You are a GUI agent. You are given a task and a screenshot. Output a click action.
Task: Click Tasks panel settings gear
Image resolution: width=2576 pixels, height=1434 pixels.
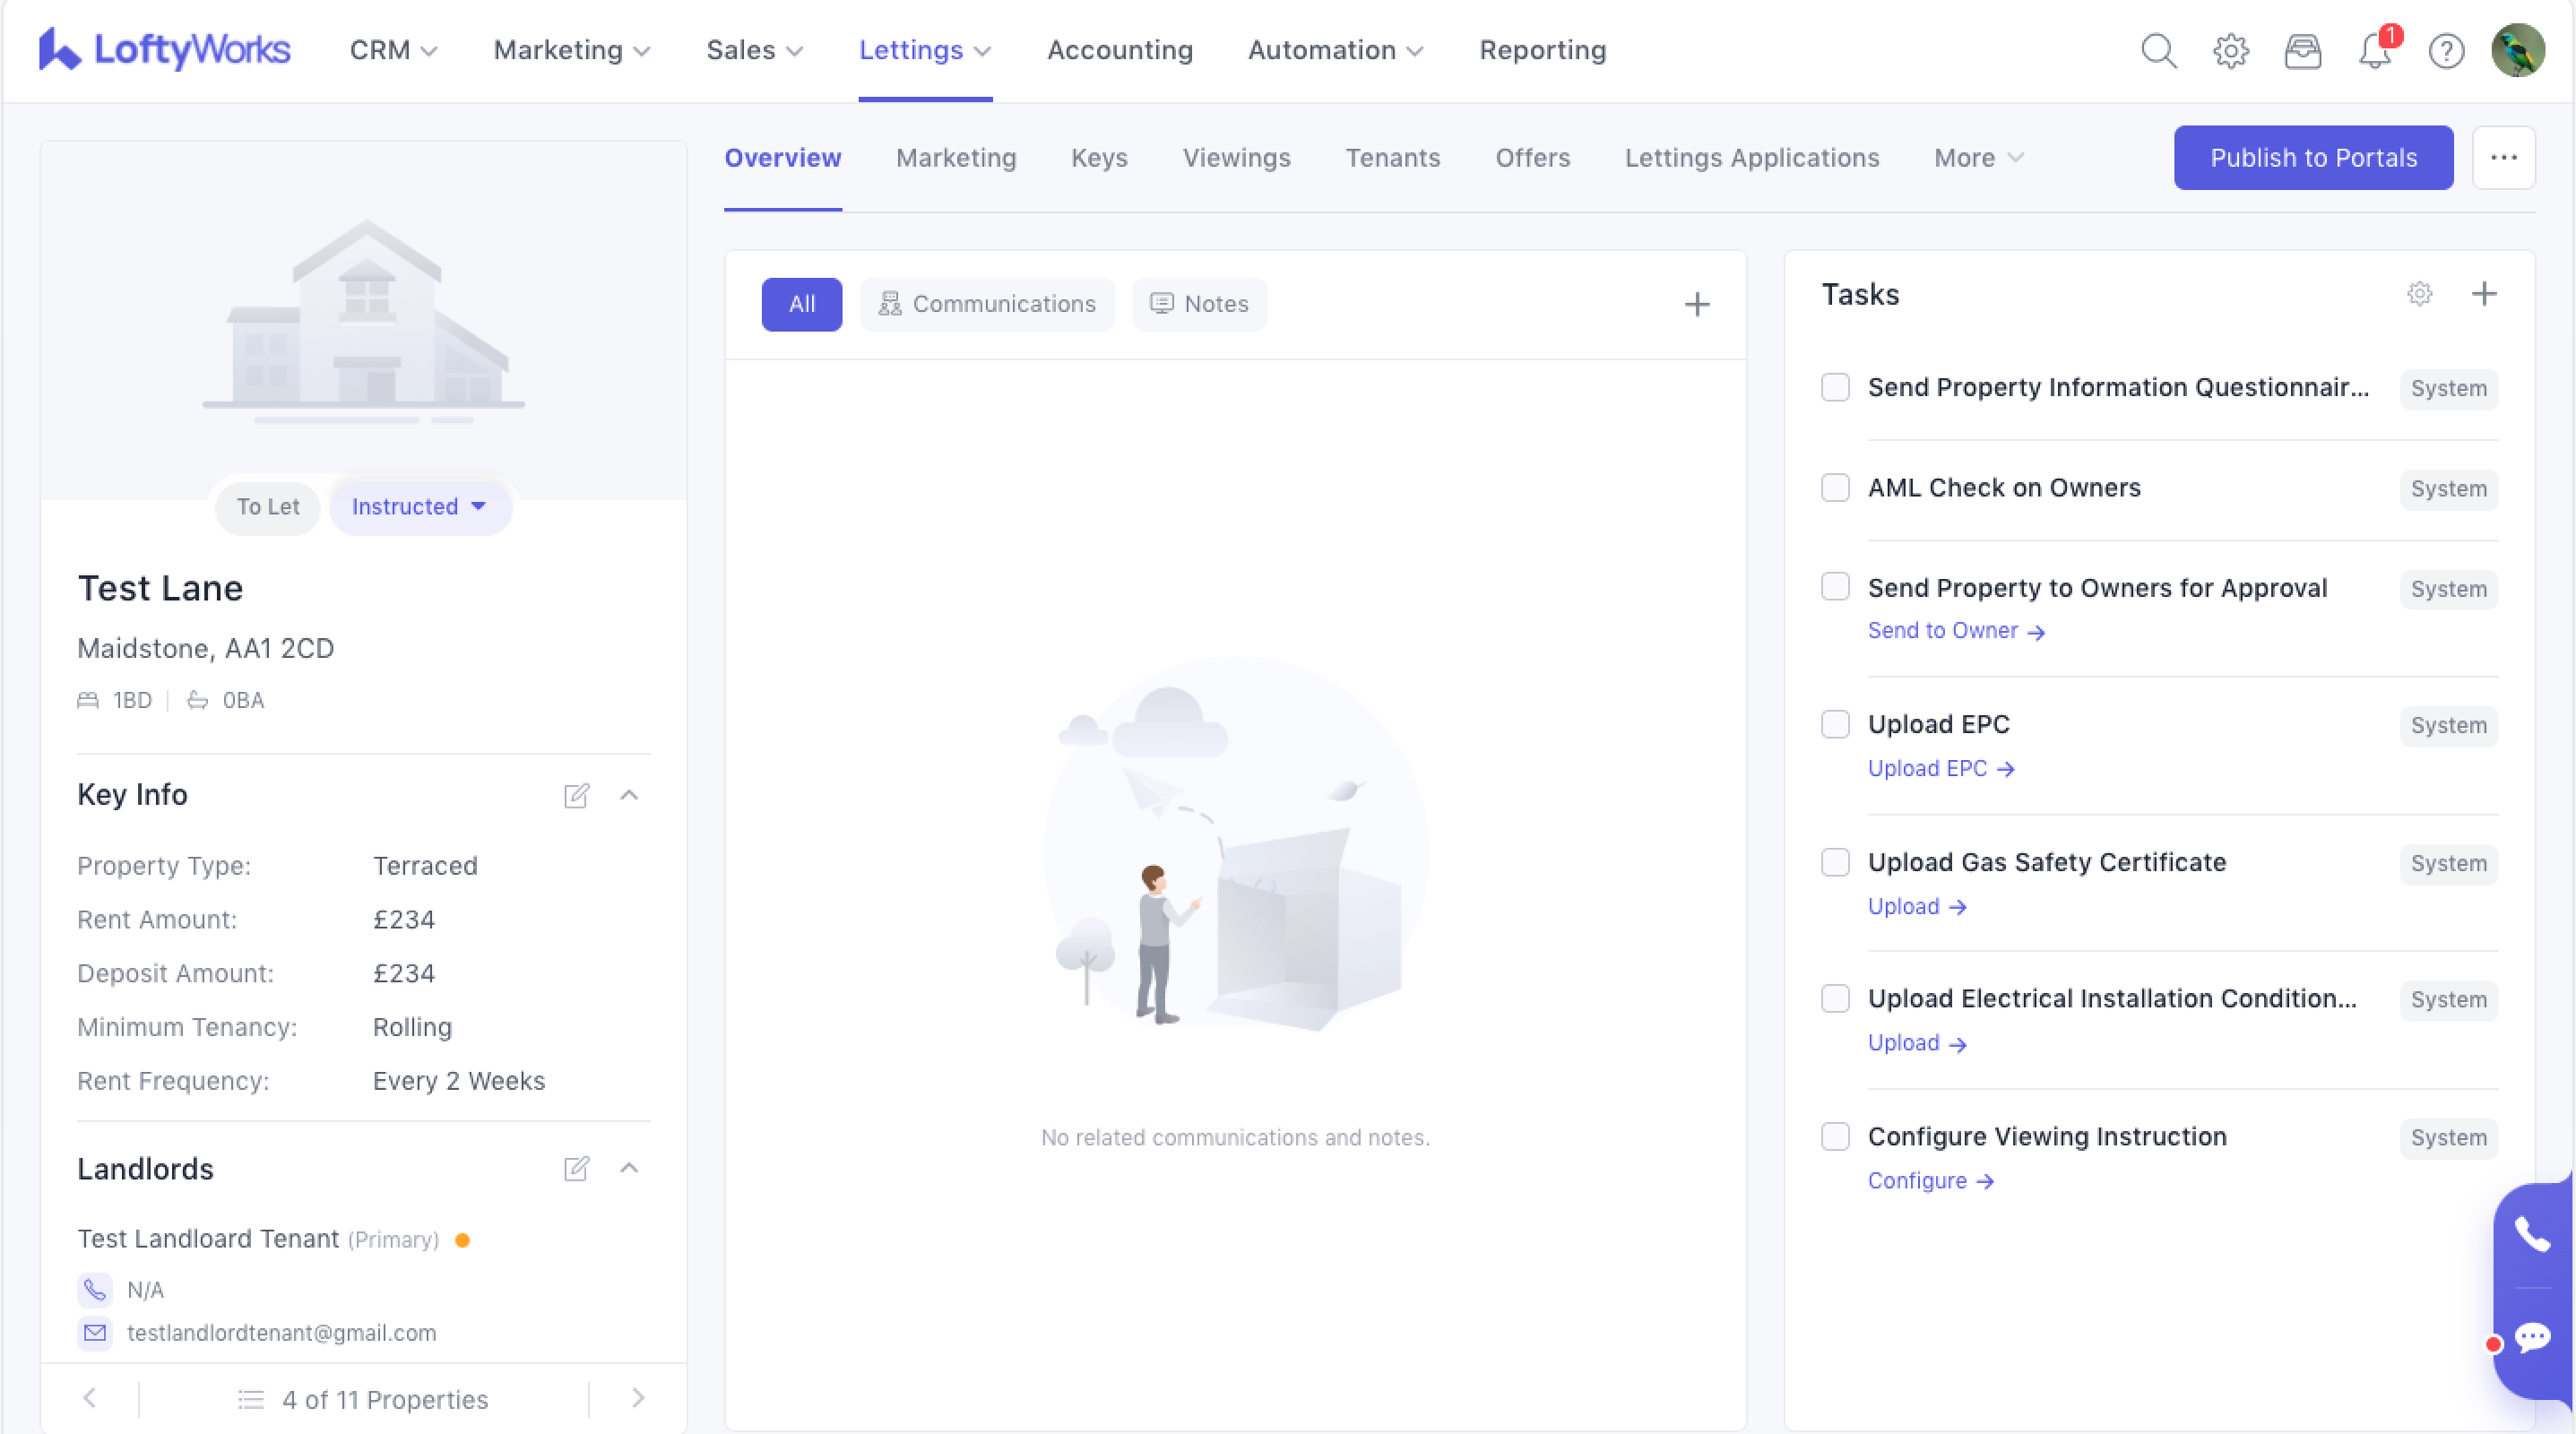(x=2419, y=294)
